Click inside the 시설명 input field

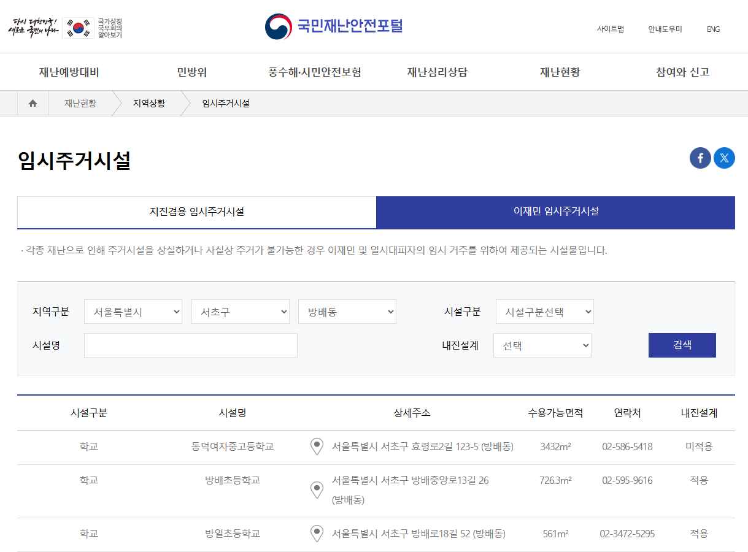(190, 345)
